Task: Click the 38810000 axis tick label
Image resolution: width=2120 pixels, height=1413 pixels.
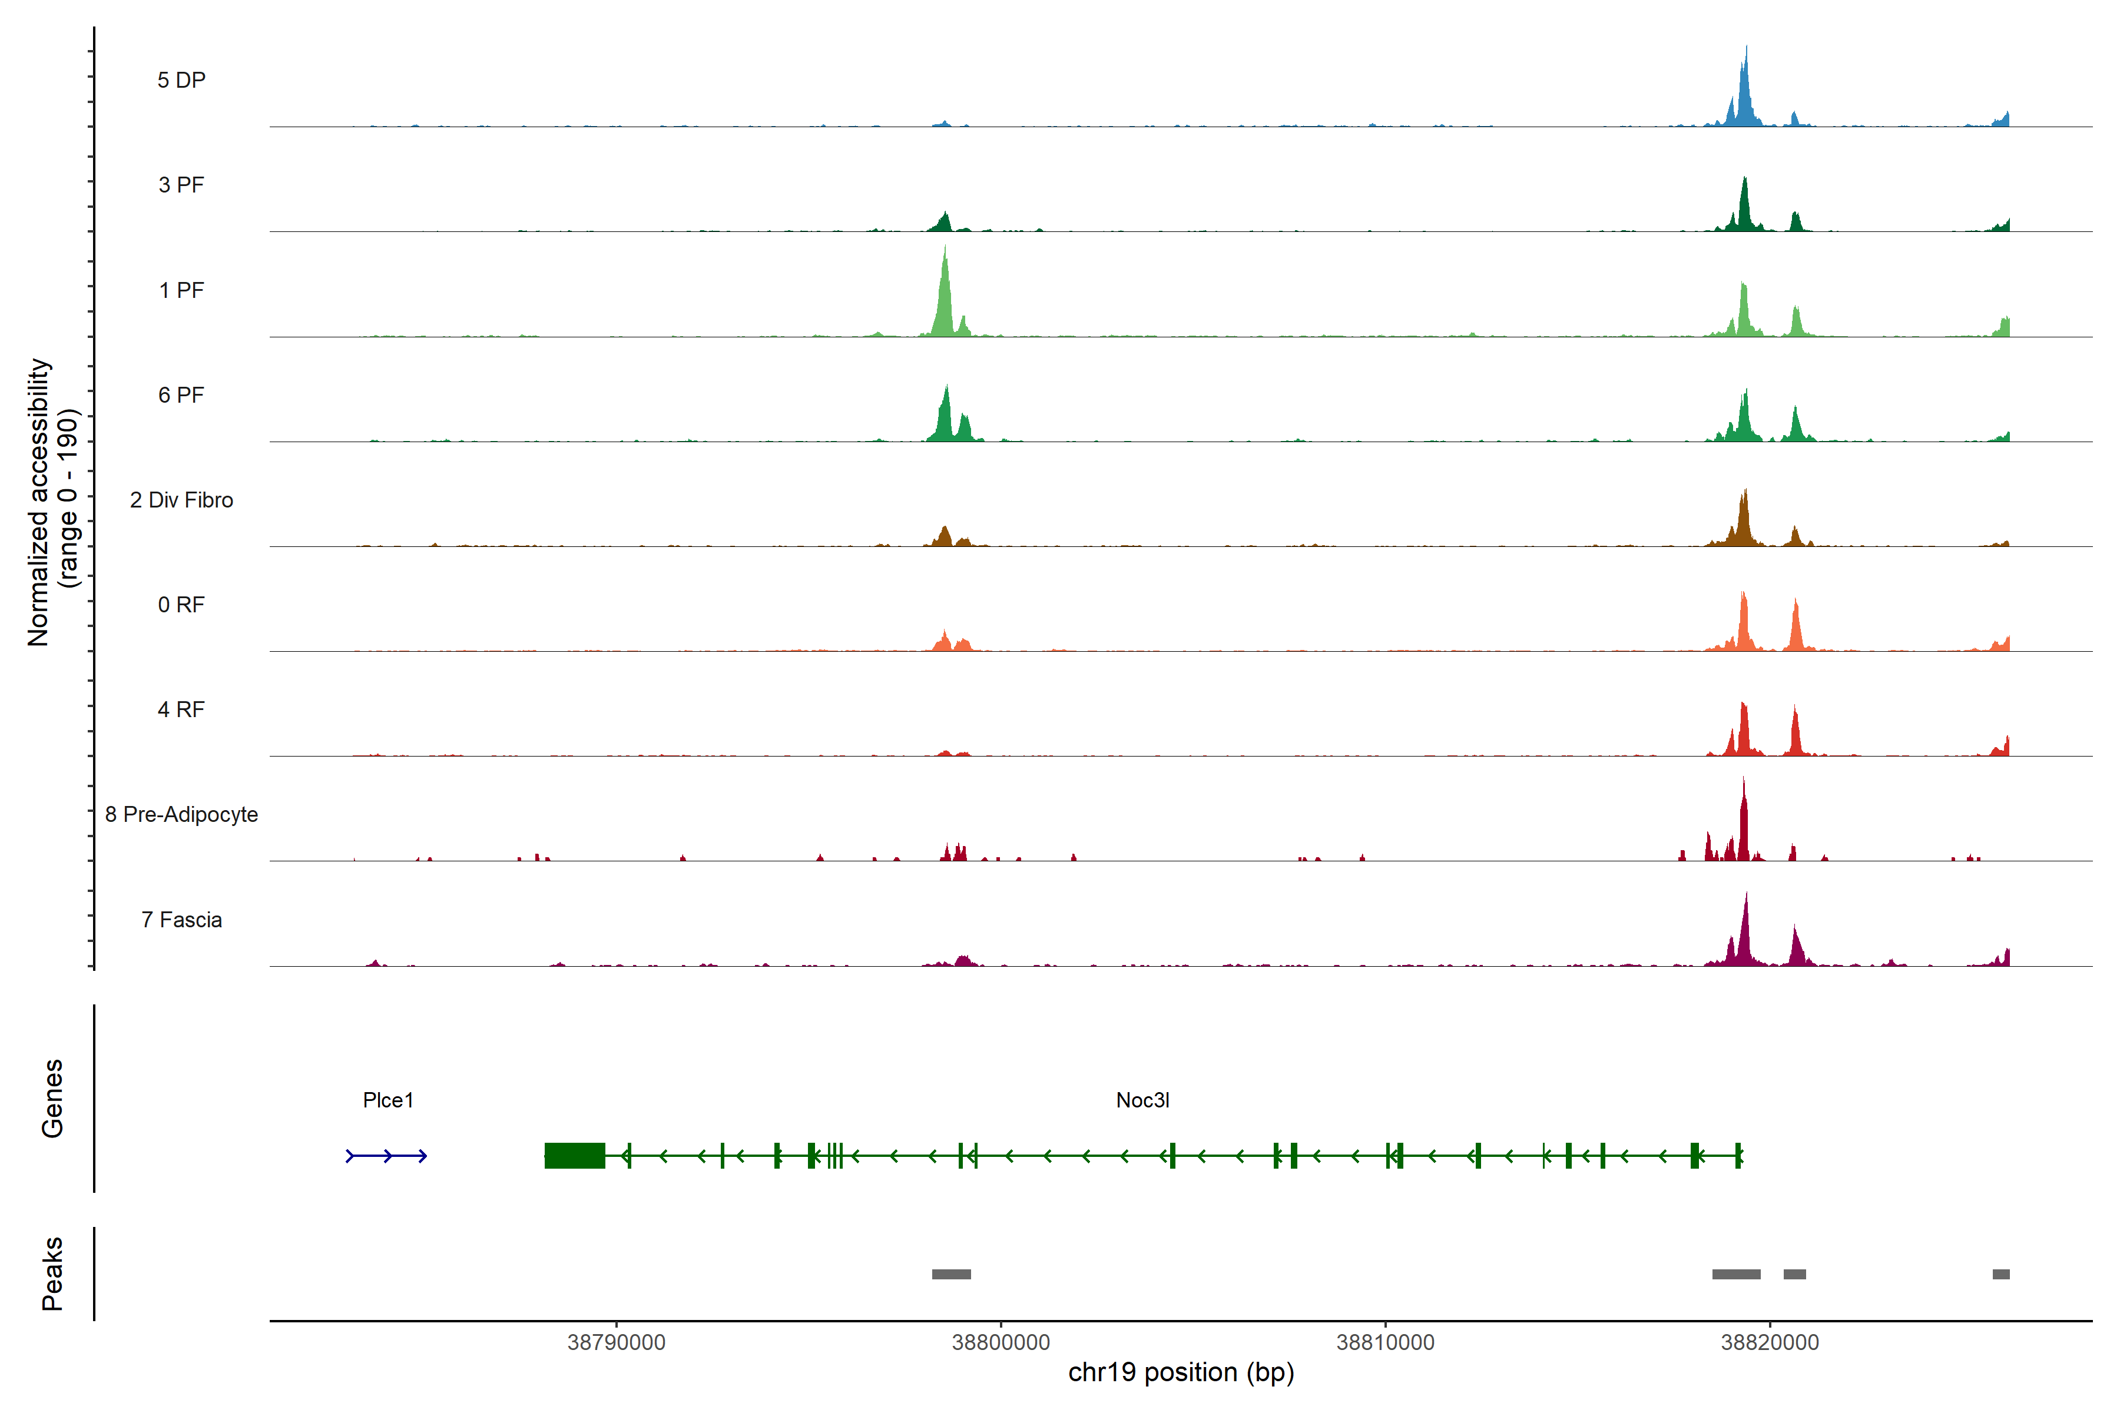Action: [1386, 1342]
